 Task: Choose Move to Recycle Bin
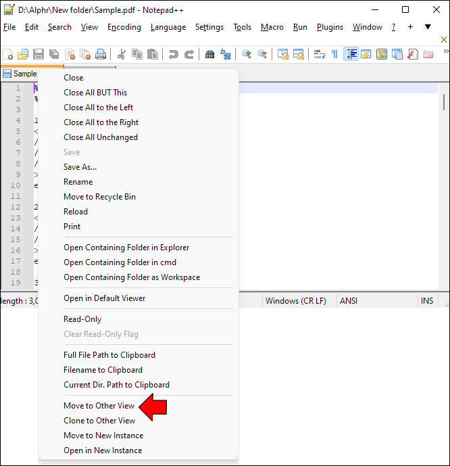[x=139, y=196]
